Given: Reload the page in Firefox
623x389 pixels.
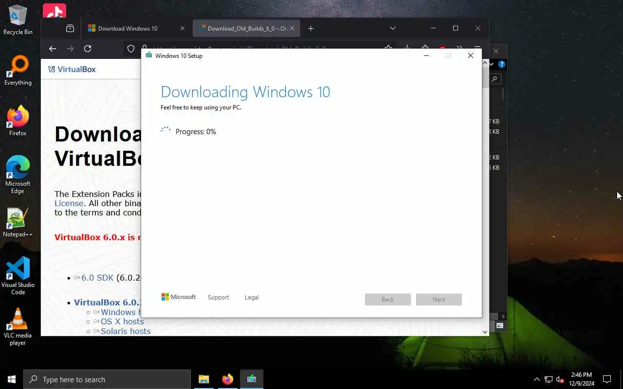Looking at the screenshot, I should (88, 49).
